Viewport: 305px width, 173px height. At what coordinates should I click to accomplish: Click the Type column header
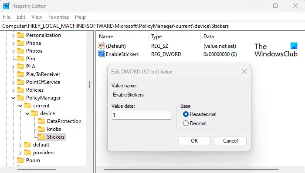175,37
